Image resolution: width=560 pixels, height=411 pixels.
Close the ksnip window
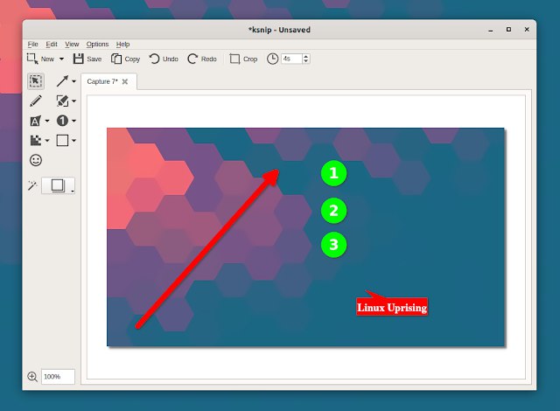[x=527, y=30]
